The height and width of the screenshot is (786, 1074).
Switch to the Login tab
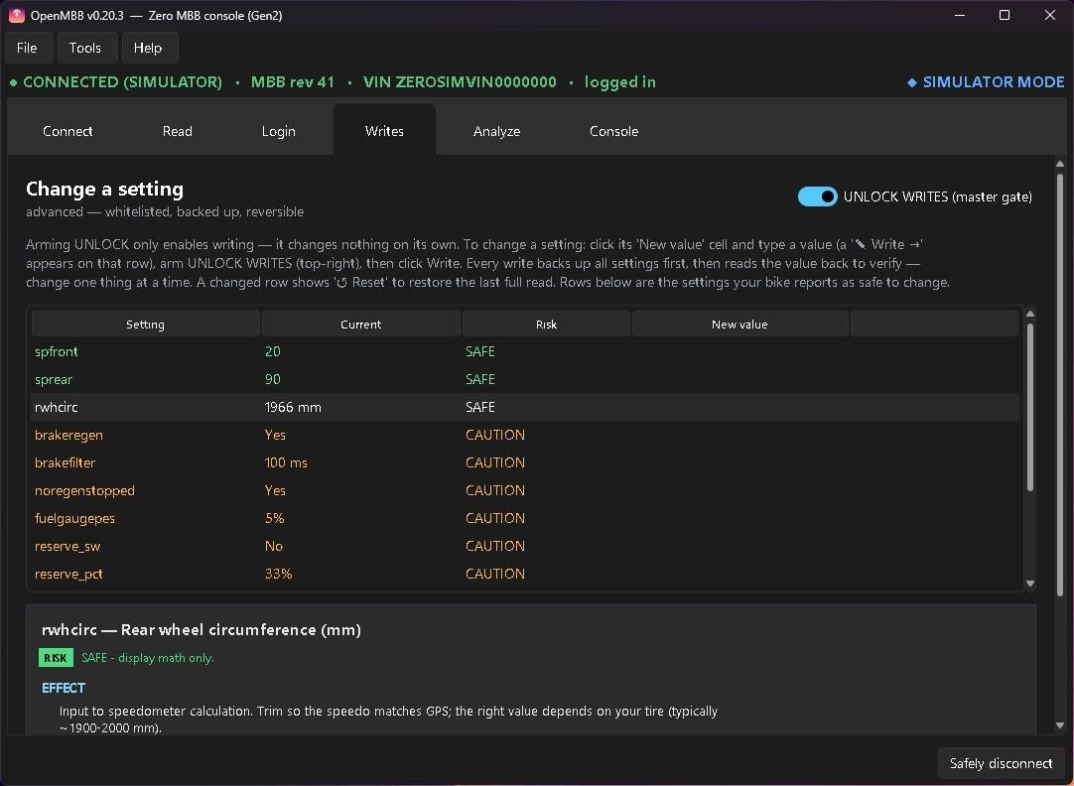(278, 131)
